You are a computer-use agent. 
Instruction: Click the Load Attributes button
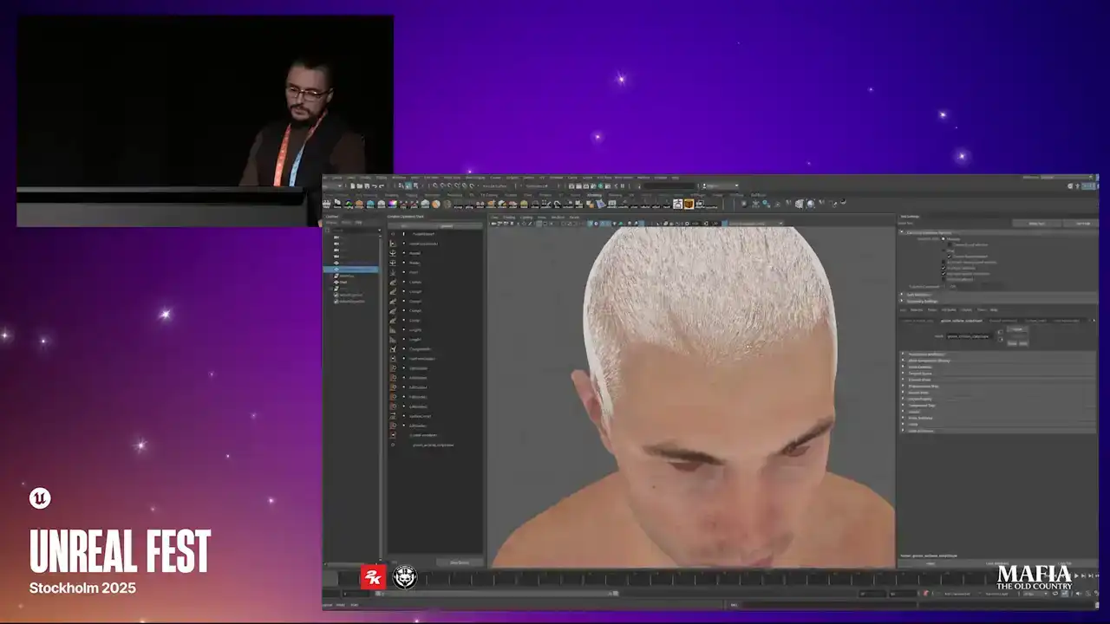998,563
